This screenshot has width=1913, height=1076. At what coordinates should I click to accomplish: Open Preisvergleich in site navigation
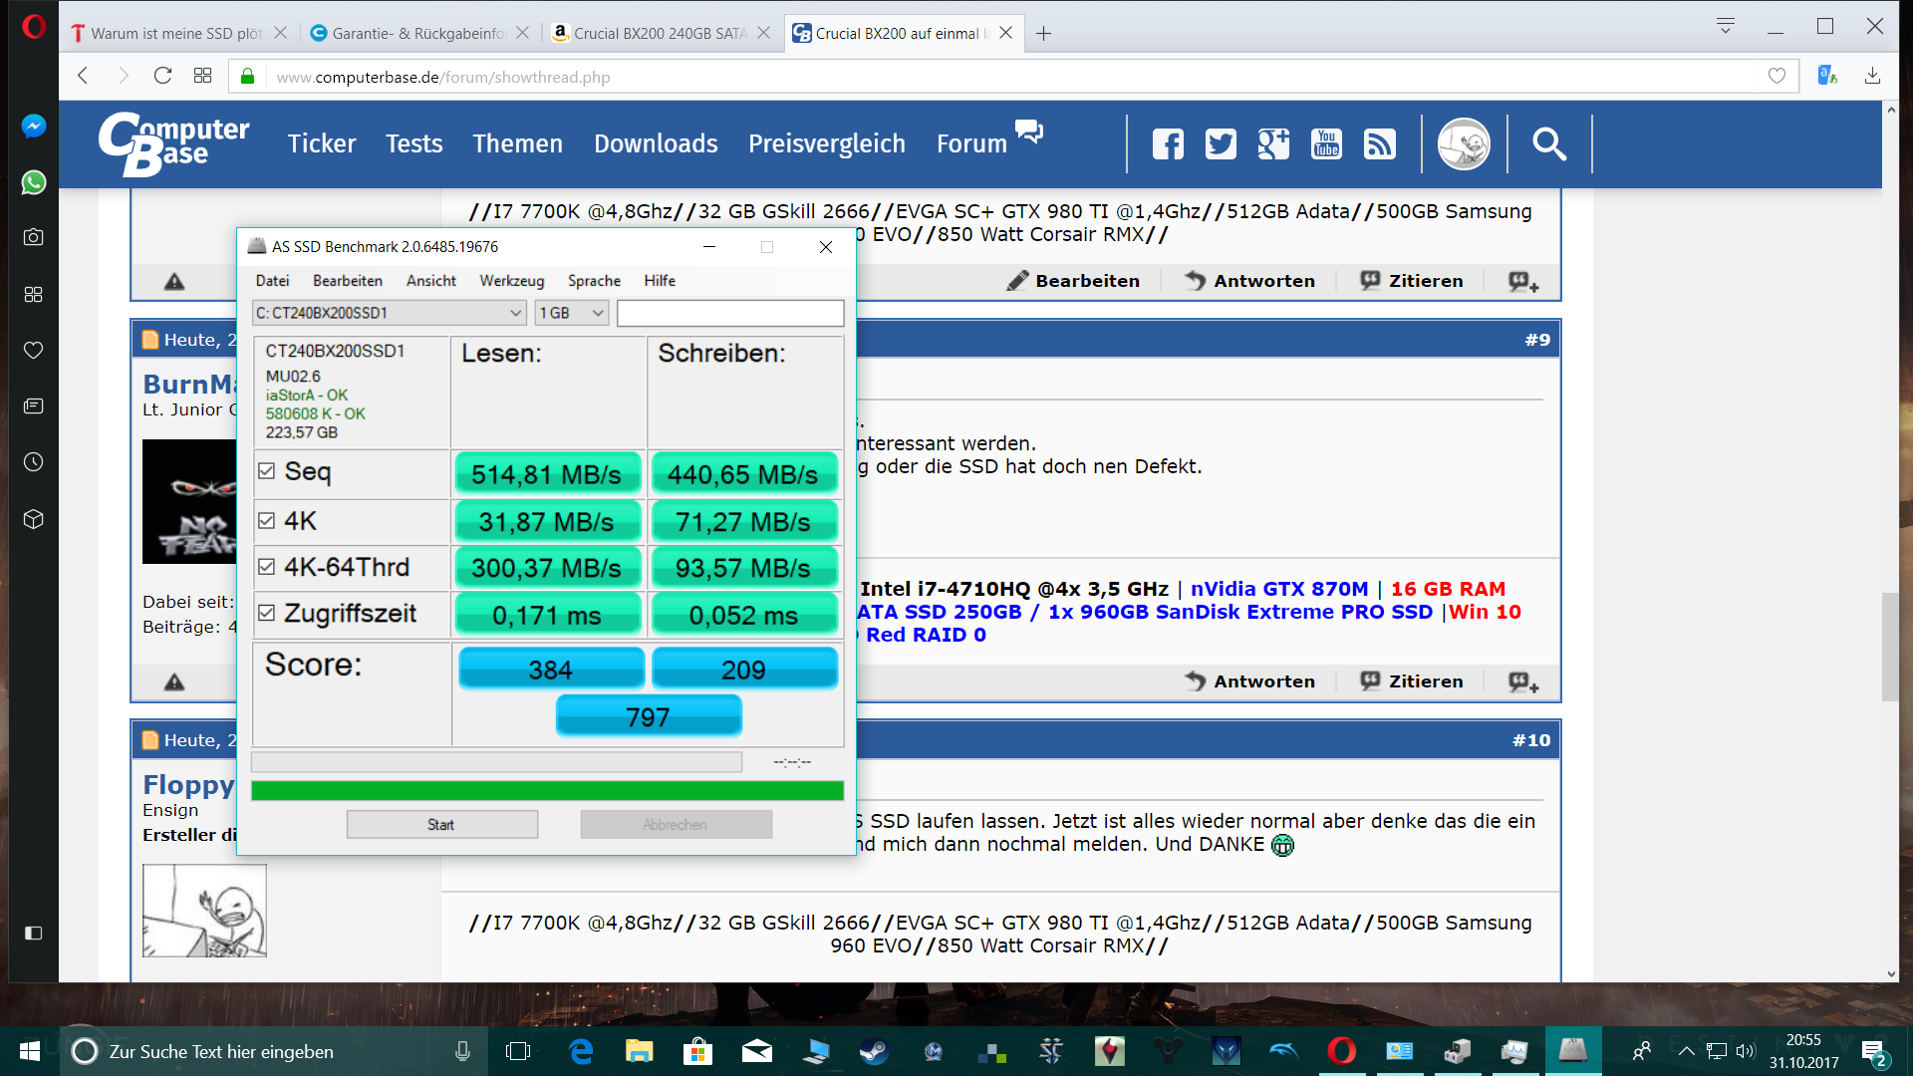click(827, 144)
